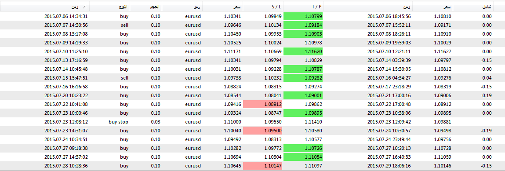Click close price 1.09756
This screenshot has height=171, width=505.
pos(442,139)
